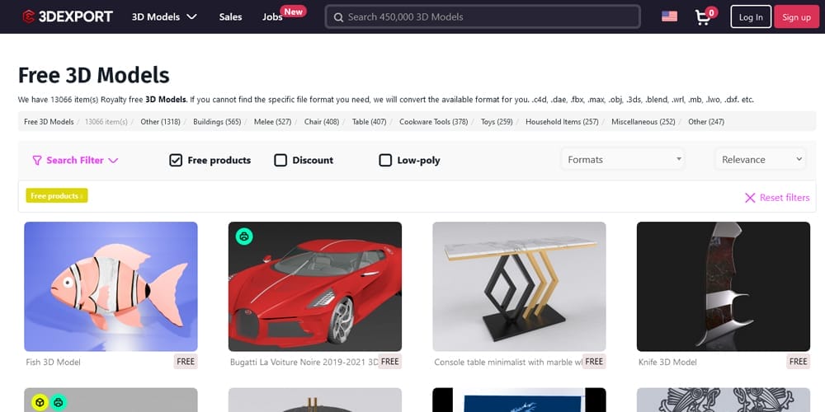Enable the Low-poly checkbox

tap(385, 160)
